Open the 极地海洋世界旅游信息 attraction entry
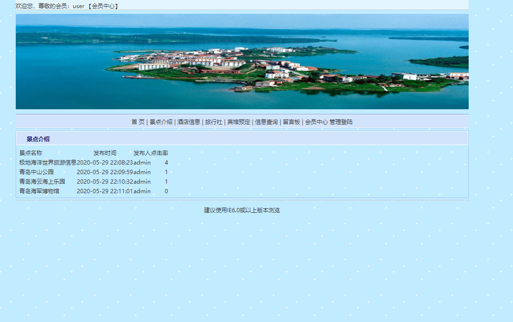This screenshot has height=322, width=513. [x=48, y=162]
